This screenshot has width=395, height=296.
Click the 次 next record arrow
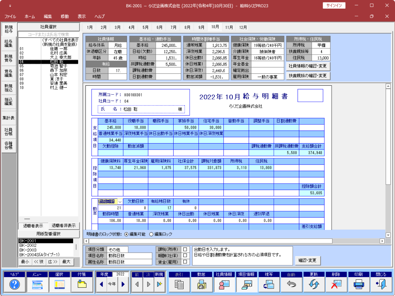[x=148, y=284]
